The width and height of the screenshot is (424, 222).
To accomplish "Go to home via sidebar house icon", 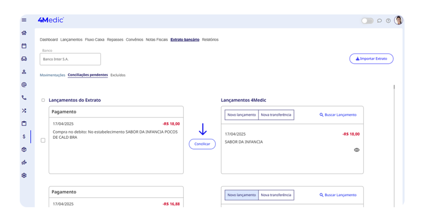I will [24, 33].
